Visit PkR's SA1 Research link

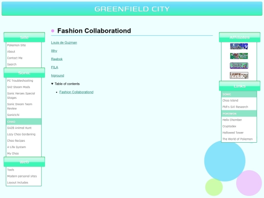tap(235, 107)
